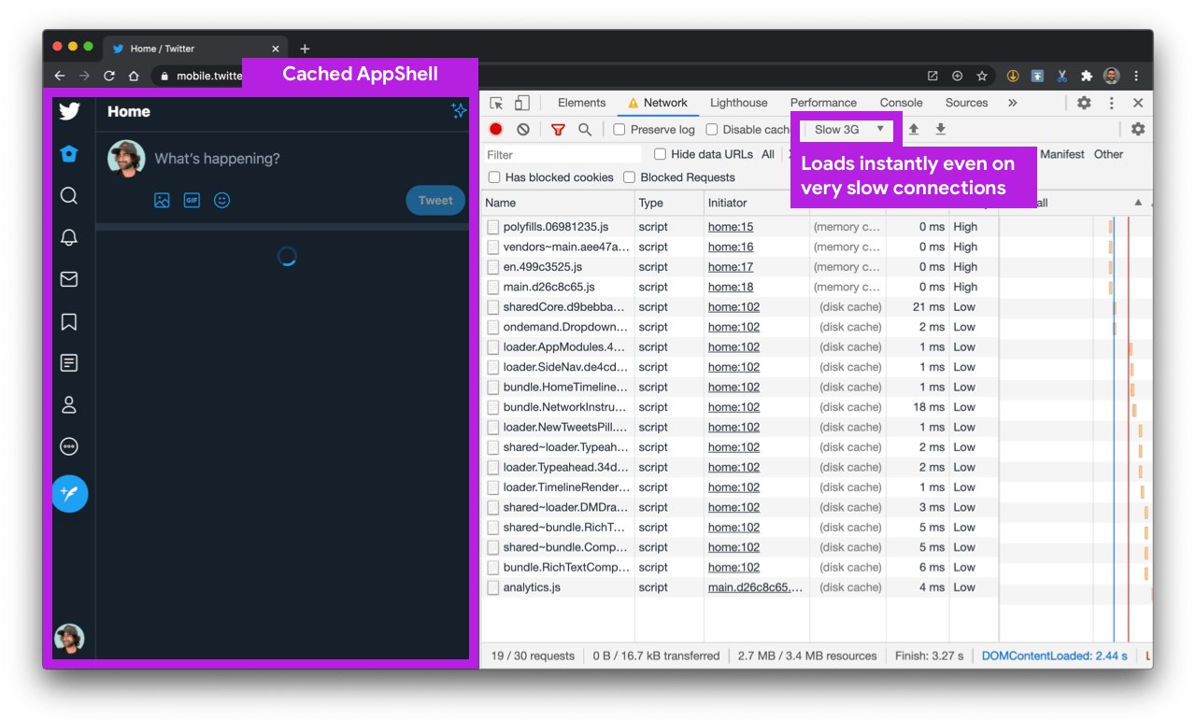Clear the network log with clear icon
This screenshot has width=1196, height=720.
(x=523, y=130)
